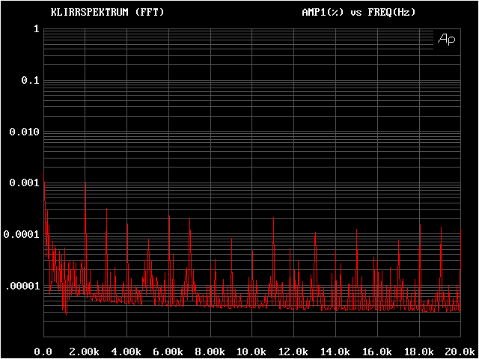Click the KLIRRSPEKTRUM (FFT) title text

[107, 13]
